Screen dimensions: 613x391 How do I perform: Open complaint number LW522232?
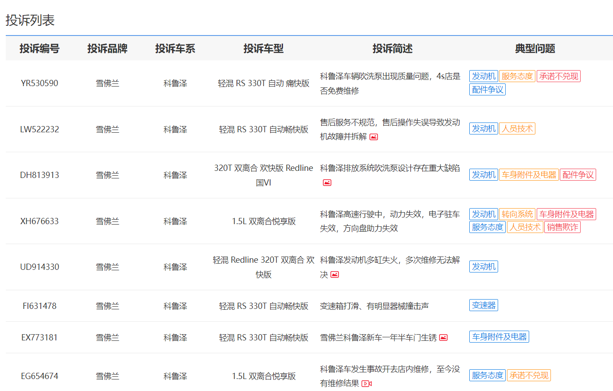point(39,130)
